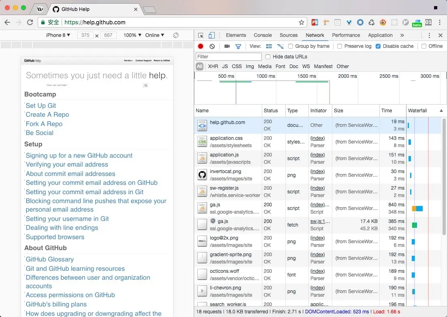Uncheck Disable cache checkbox

378,46
